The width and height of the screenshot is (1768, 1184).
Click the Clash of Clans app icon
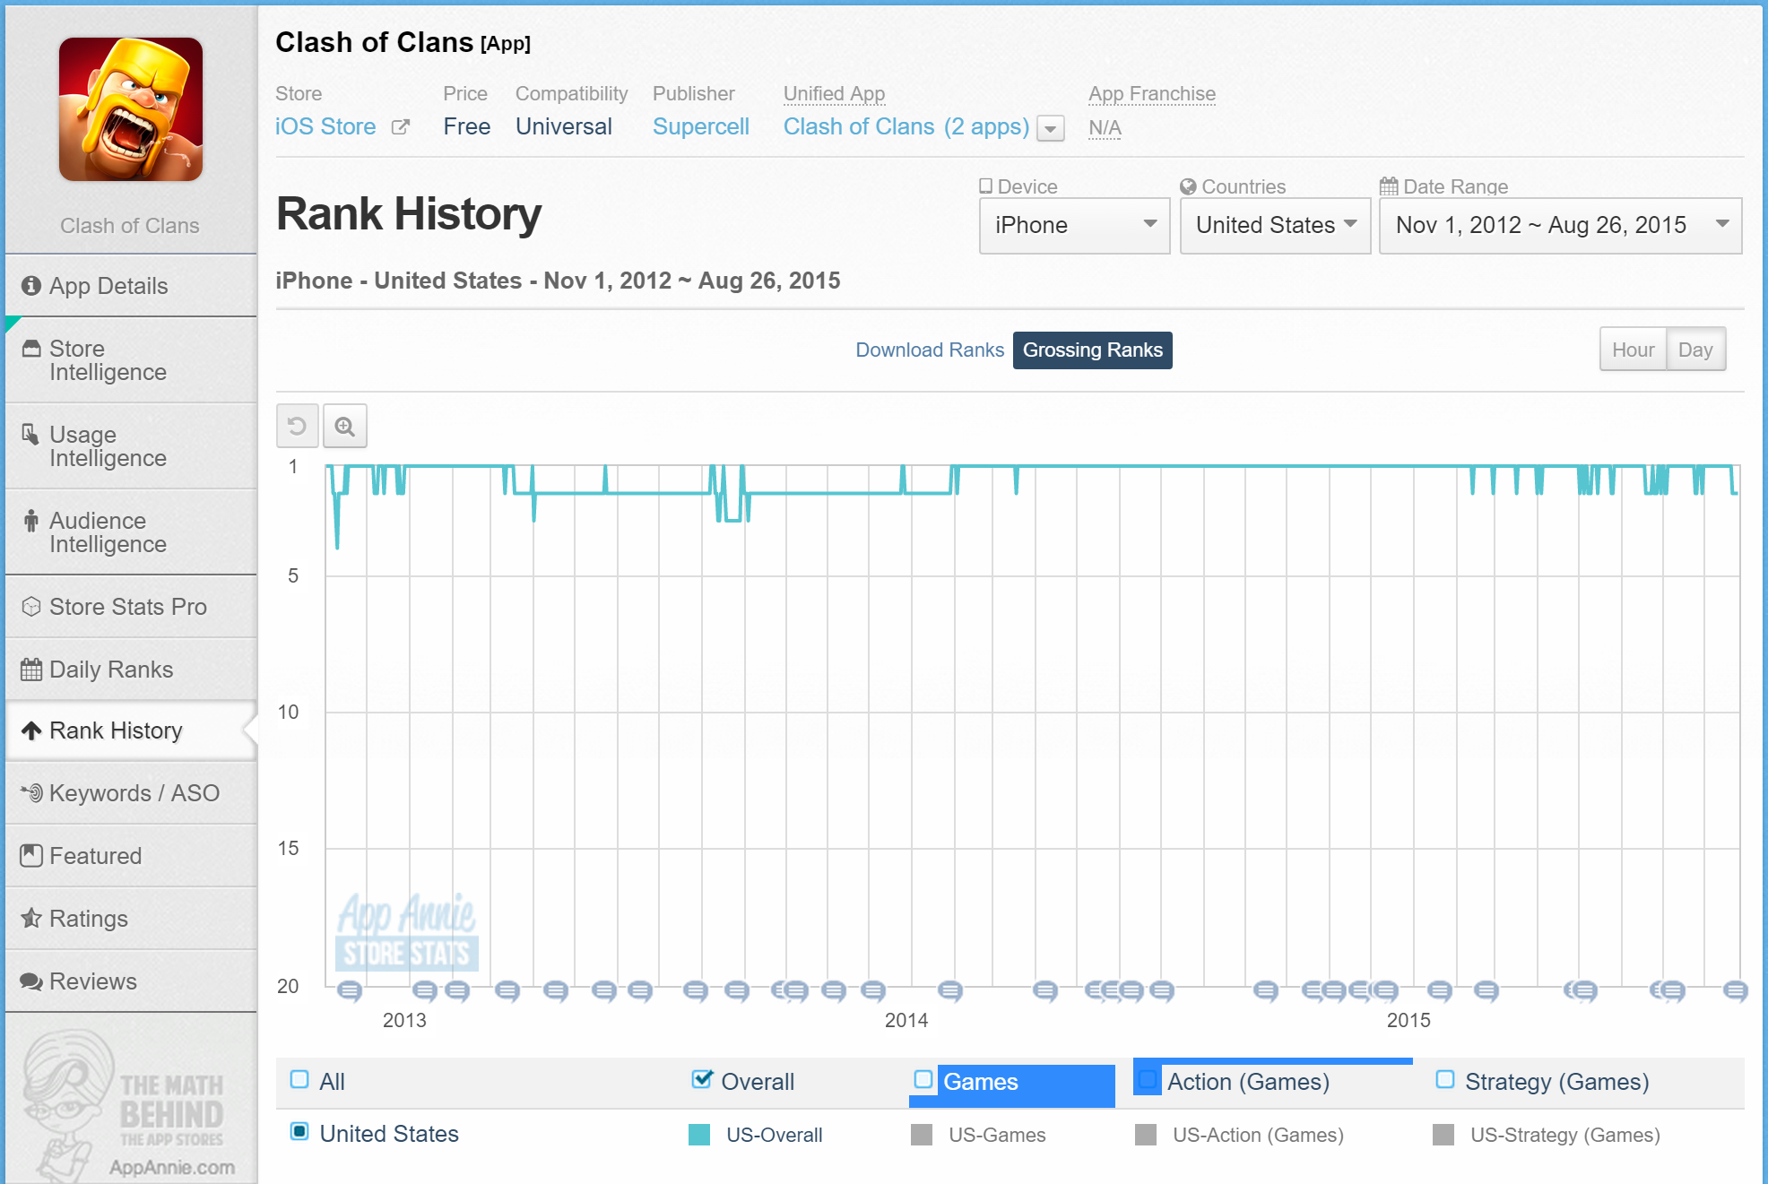pos(131,109)
